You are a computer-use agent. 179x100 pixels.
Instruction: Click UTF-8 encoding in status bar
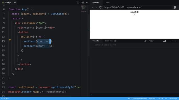pyautogui.click(x=161, y=99)
